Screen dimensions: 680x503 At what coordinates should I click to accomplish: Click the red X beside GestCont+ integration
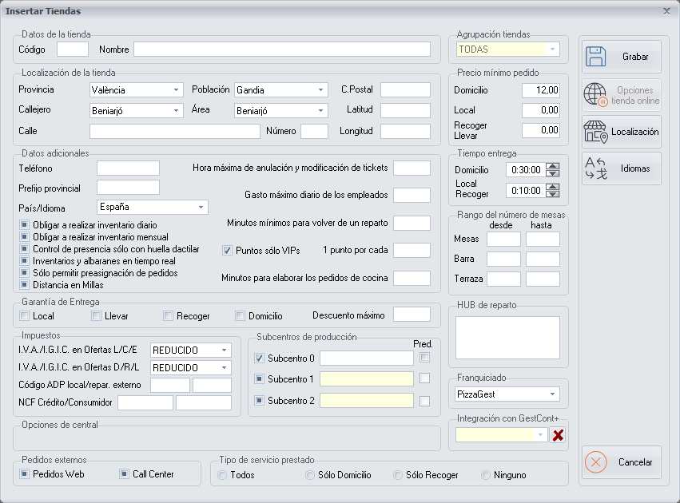[x=558, y=435]
